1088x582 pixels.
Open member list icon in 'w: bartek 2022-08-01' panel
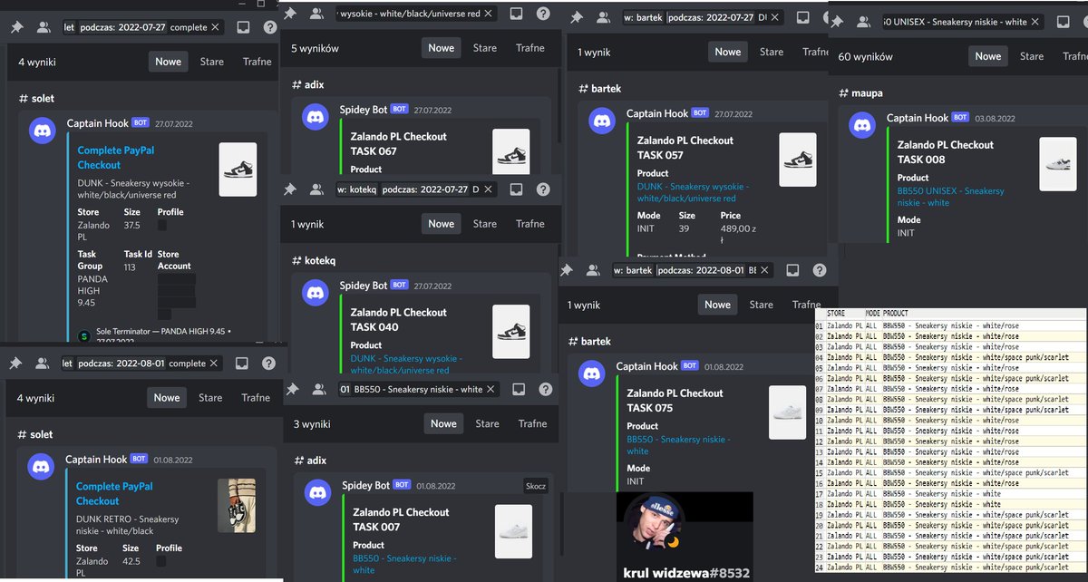593,270
